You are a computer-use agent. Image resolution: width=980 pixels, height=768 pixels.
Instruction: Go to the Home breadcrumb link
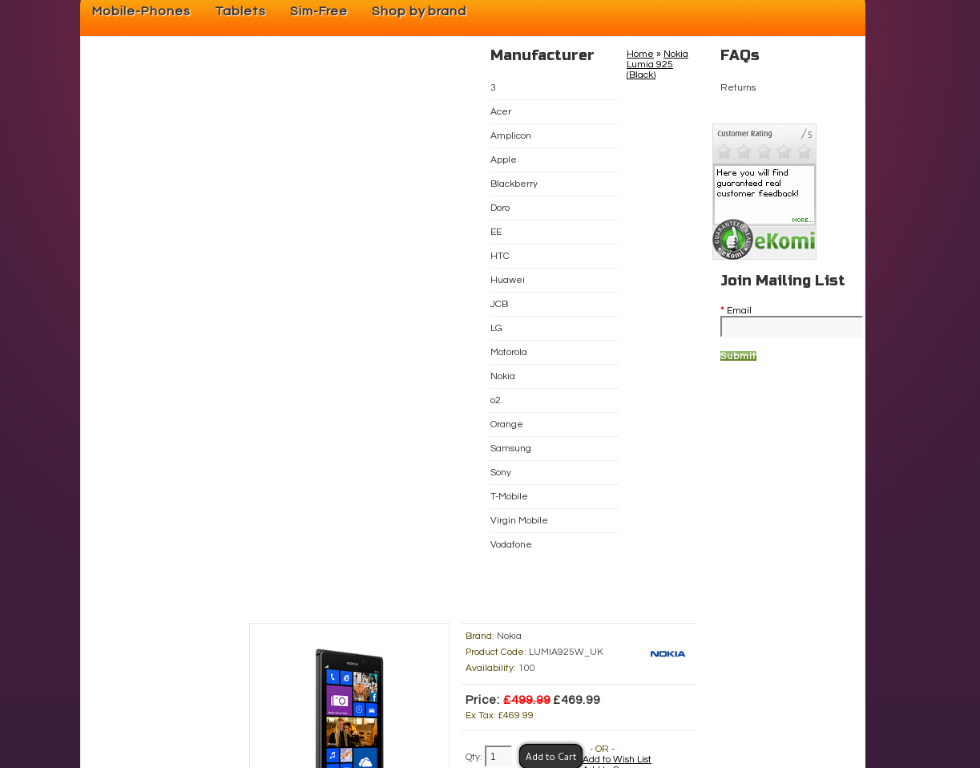pyautogui.click(x=640, y=54)
